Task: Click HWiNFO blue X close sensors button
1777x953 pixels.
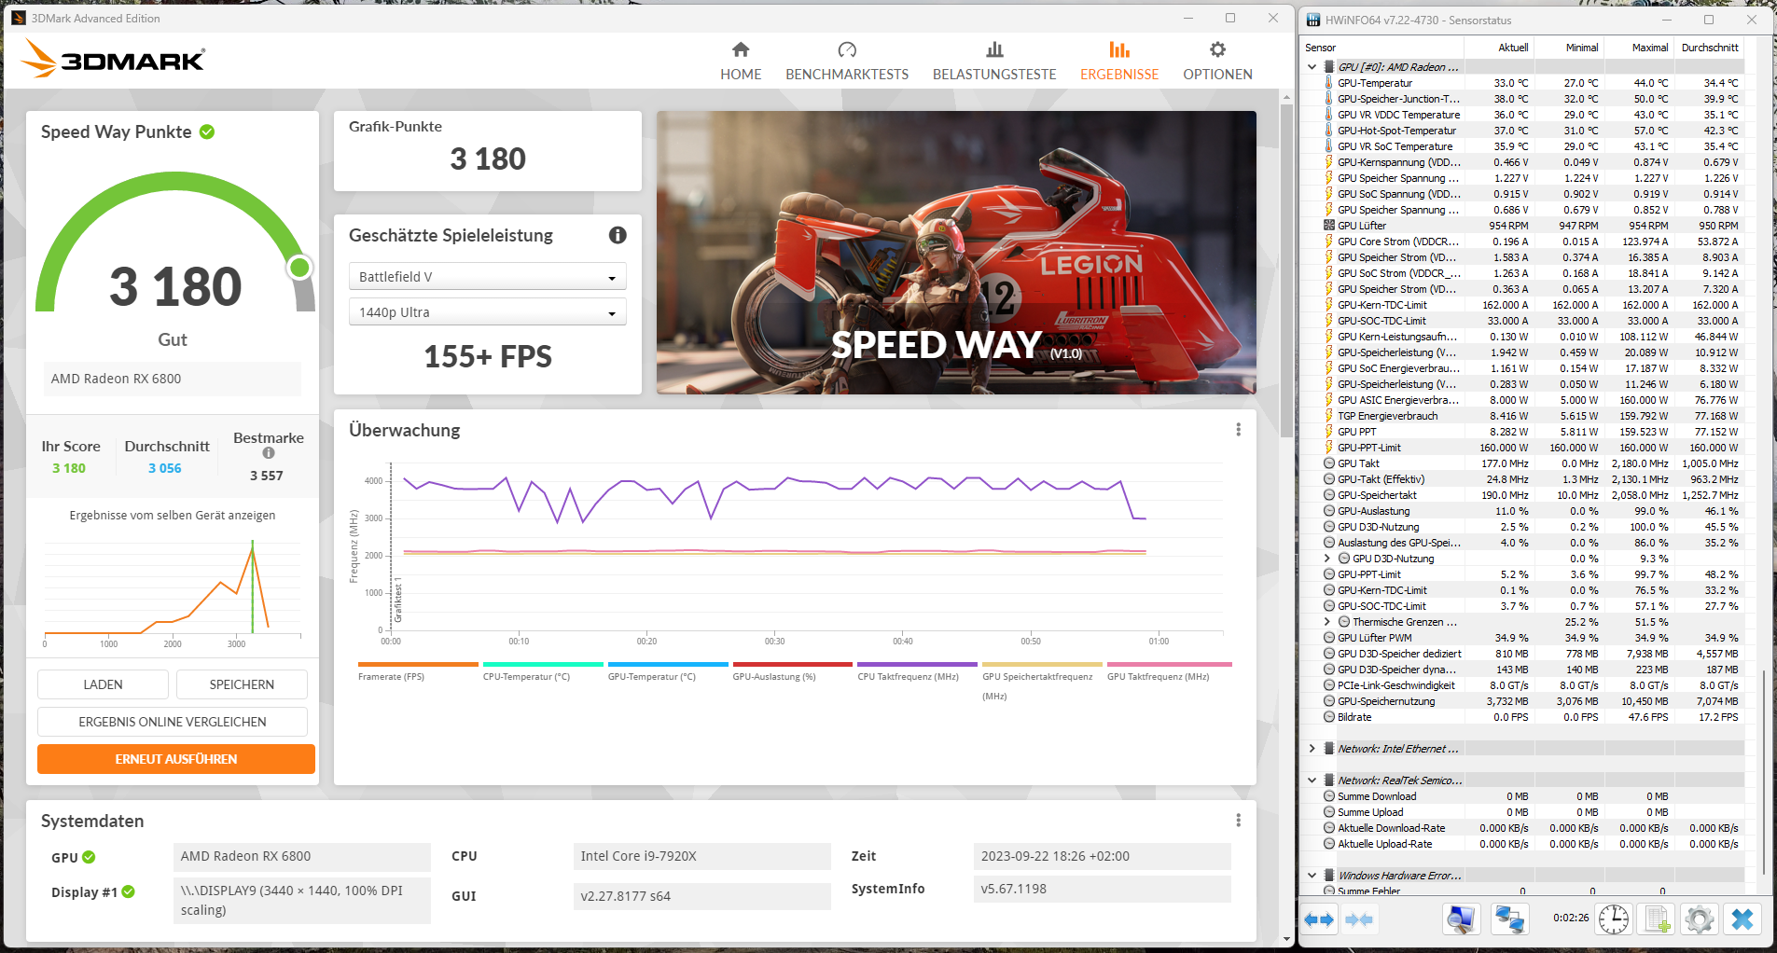Action: 1742,919
